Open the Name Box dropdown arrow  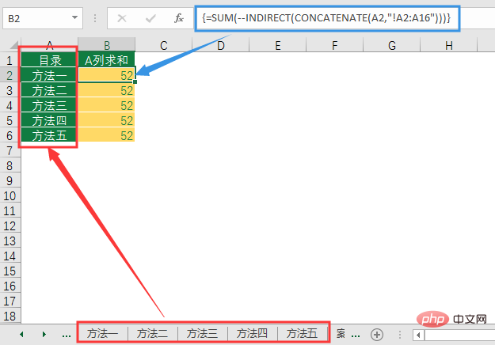(x=74, y=17)
